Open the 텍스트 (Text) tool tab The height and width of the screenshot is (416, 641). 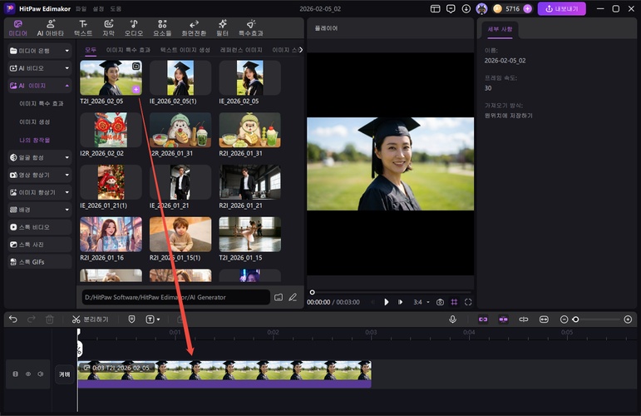[x=83, y=28]
